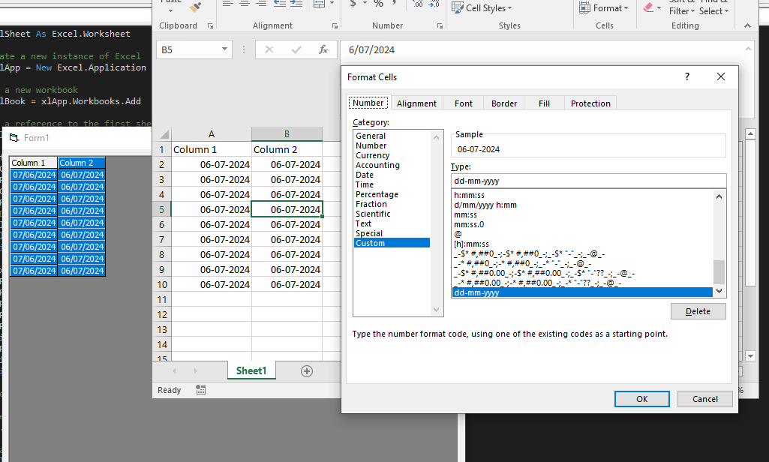Click the previous-sheet navigation arrow
Viewport: 769px width, 462px height.
[174, 371]
